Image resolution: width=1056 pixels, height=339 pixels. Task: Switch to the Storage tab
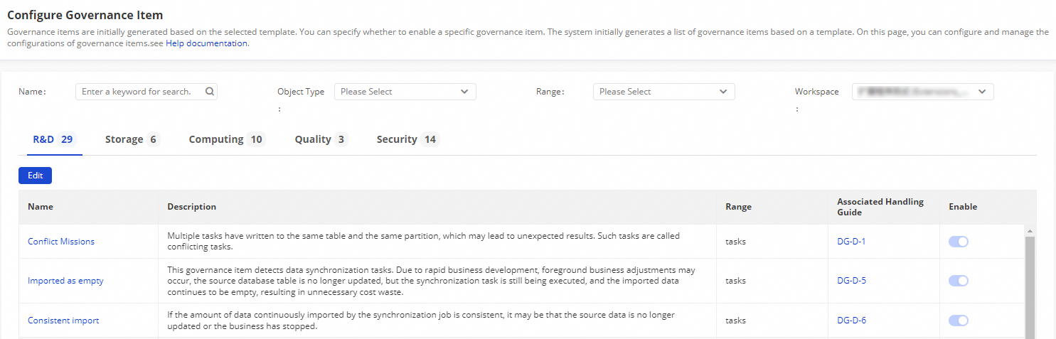[132, 139]
